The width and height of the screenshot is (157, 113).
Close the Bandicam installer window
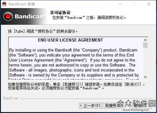tap(149, 4)
